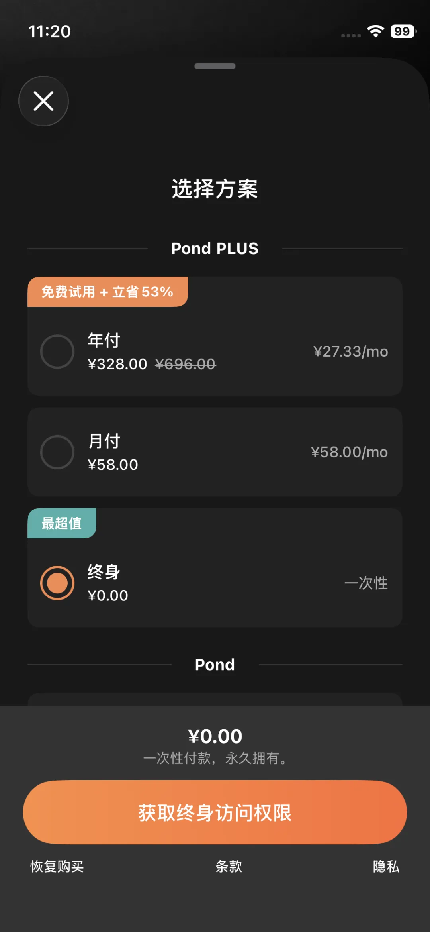The height and width of the screenshot is (932, 430).
Task: Tap the ¥27.33/mo yearly price label
Action: [351, 351]
